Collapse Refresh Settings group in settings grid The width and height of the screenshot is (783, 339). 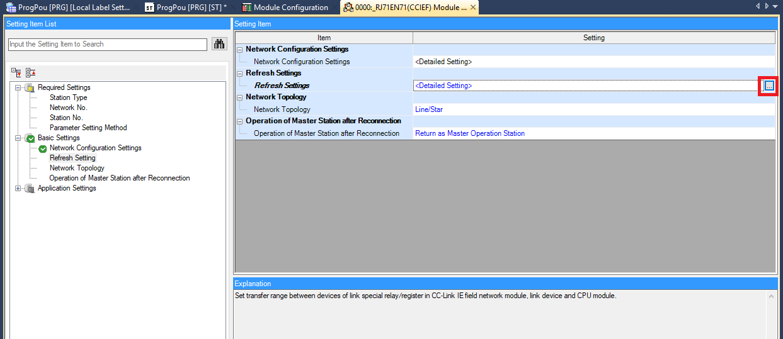[x=239, y=74]
